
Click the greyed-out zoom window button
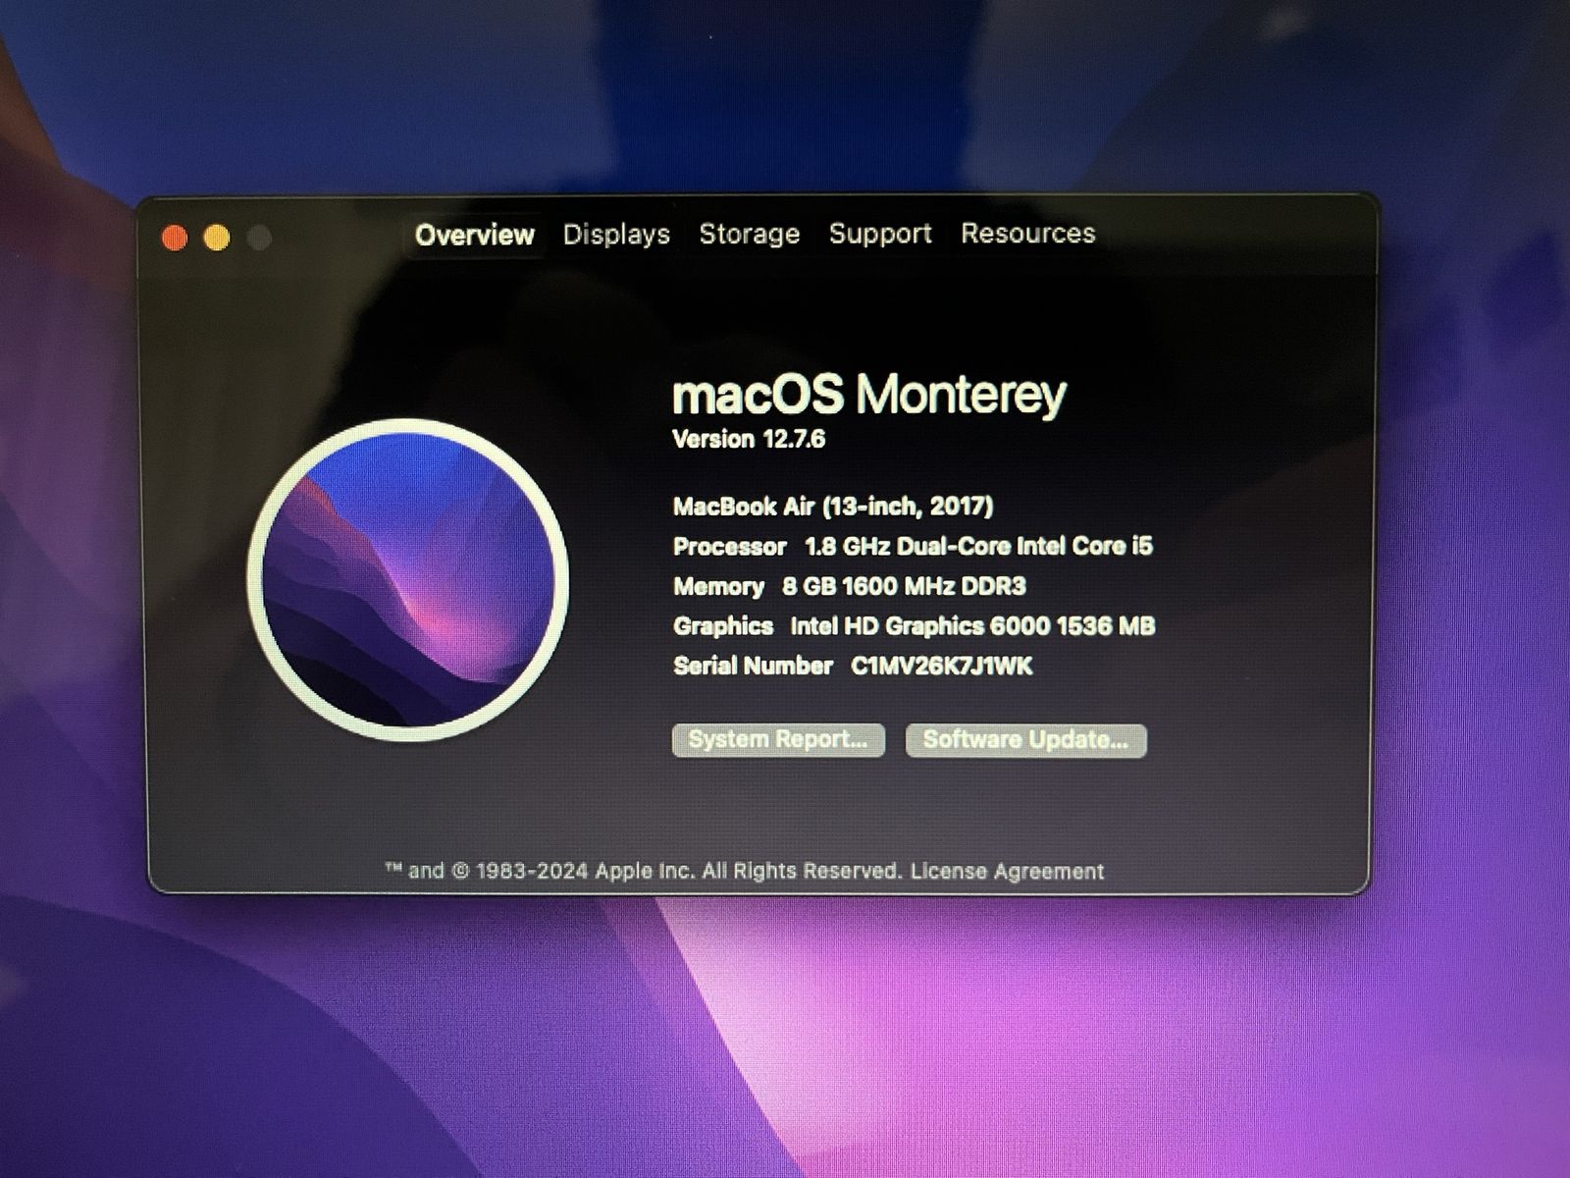pos(259,238)
